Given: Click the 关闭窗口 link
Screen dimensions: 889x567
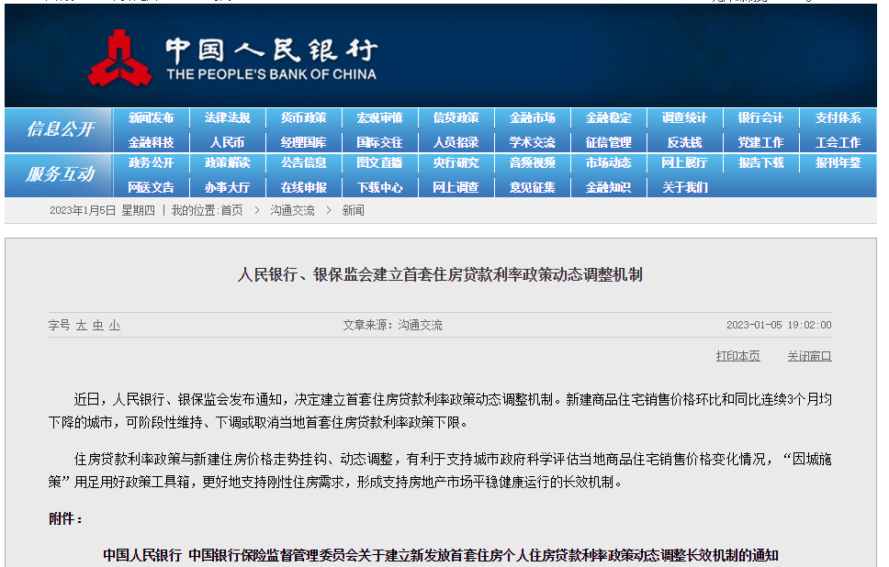Looking at the screenshot, I should (x=809, y=356).
